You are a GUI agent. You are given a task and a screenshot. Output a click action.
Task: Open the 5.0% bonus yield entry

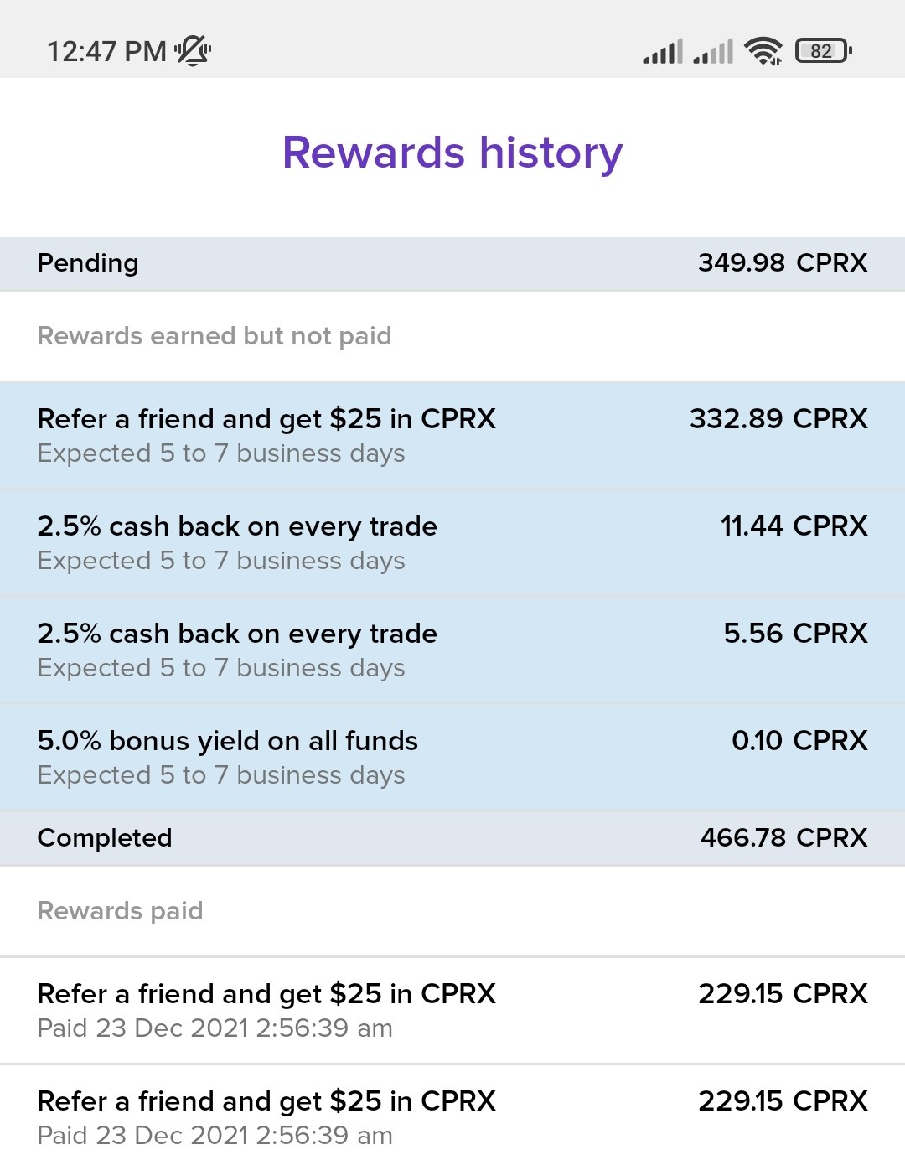tap(452, 758)
